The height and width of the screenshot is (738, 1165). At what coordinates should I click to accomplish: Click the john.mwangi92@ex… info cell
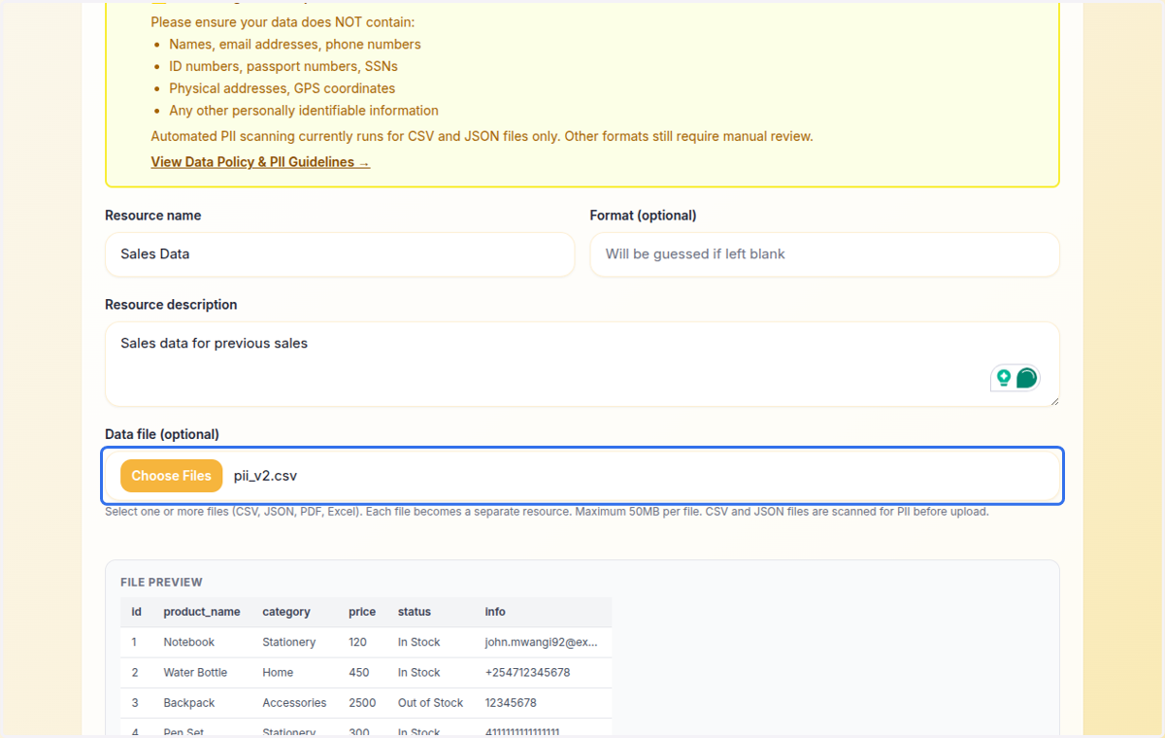(x=542, y=642)
